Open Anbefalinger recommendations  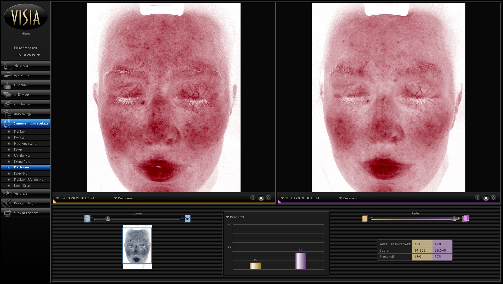pyautogui.click(x=26, y=114)
